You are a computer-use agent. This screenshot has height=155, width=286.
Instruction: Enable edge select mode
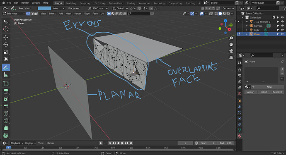click(x=32, y=14)
